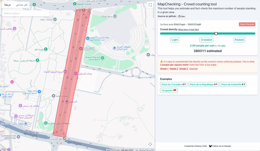Select the green marker حديقة السبعين الجنوبية
This screenshot has width=260, height=151.
[46, 123]
